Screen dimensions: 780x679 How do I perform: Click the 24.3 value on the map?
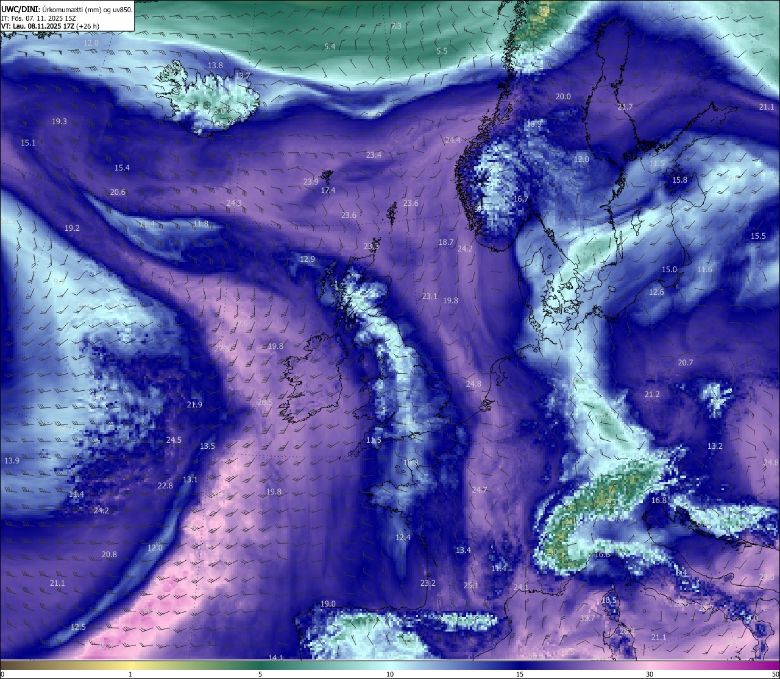tap(234, 203)
